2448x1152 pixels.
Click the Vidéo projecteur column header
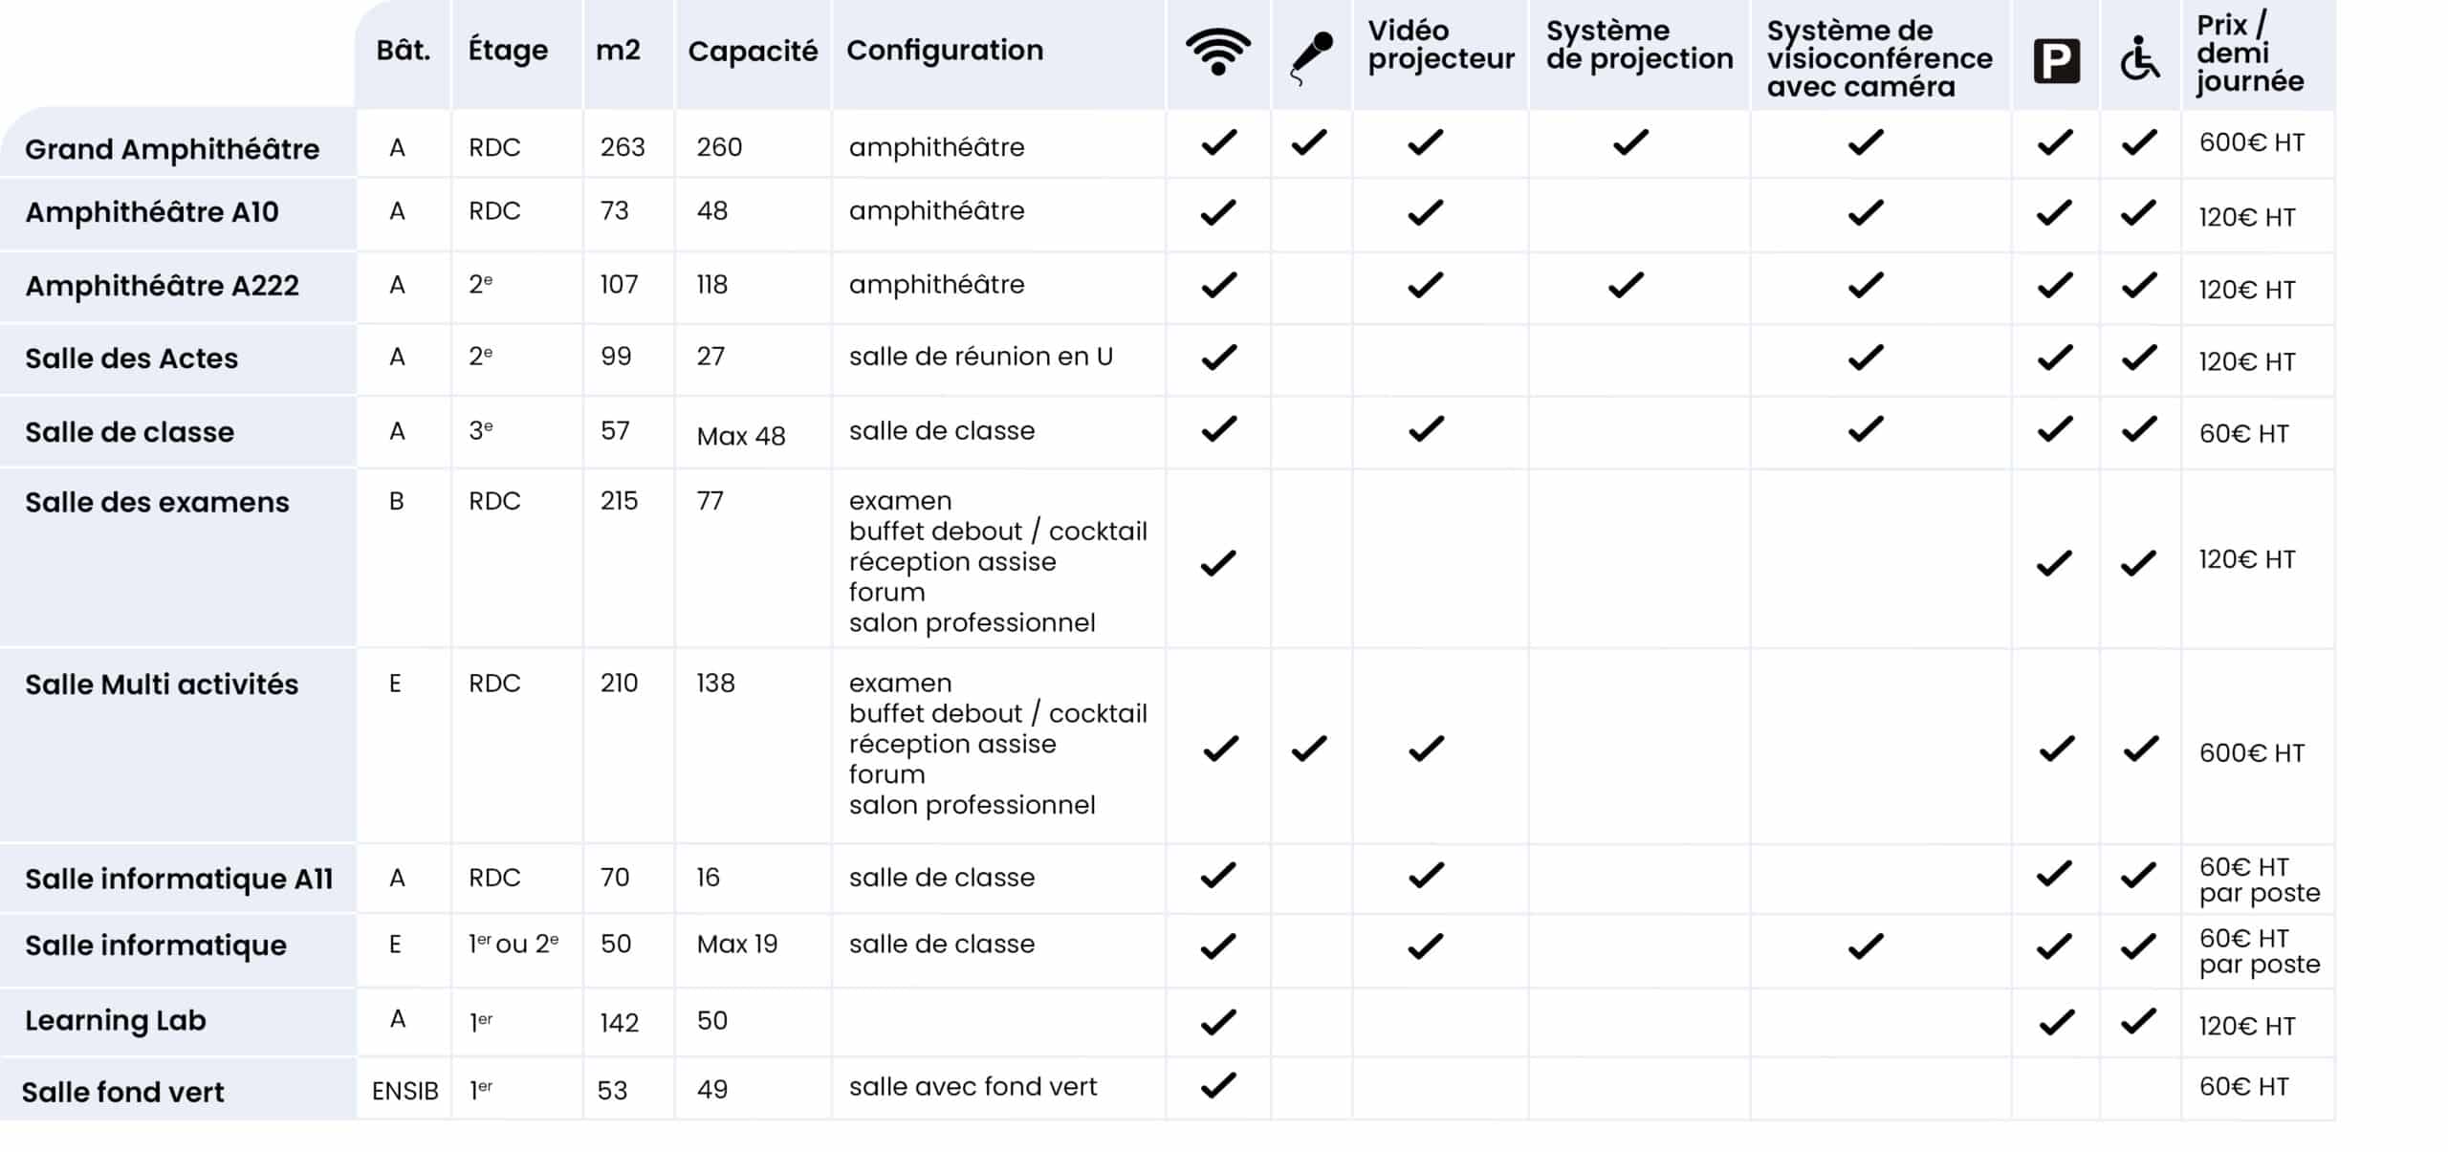click(1440, 45)
